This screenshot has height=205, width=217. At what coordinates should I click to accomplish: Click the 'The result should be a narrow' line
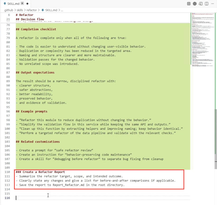click(66, 81)
